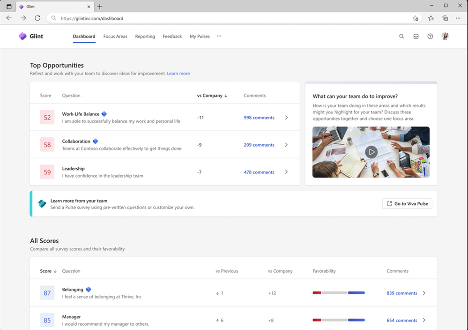Open 478 comments link
This screenshot has height=330, width=468.
point(259,172)
